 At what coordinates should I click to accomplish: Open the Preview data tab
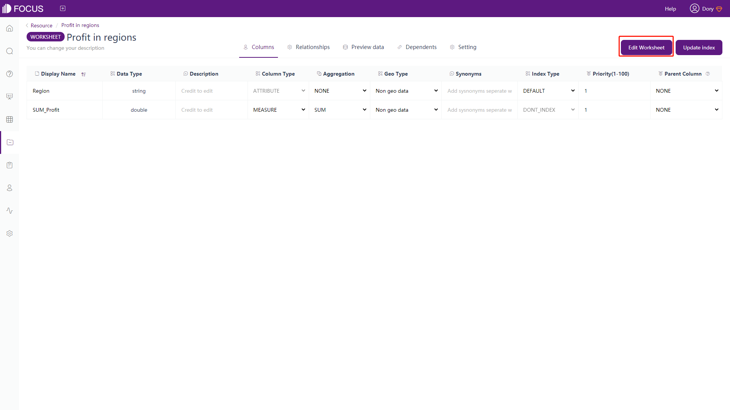(x=363, y=47)
